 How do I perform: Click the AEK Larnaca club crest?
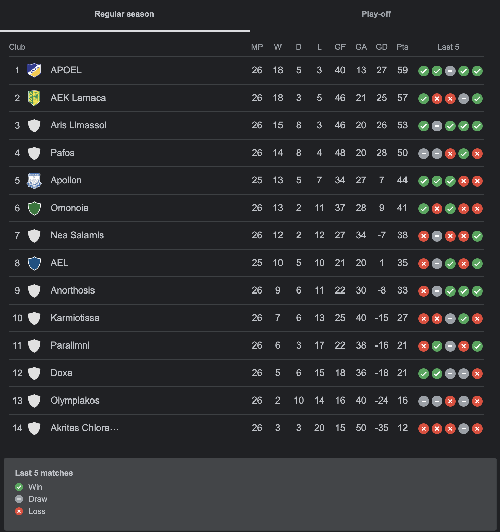(34, 98)
